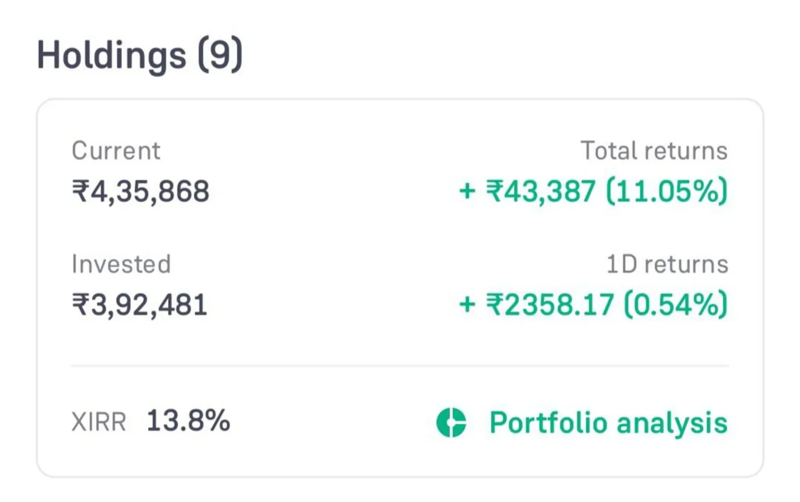The image size is (800, 502).
Task: Select the Current value amount
Action: [141, 191]
